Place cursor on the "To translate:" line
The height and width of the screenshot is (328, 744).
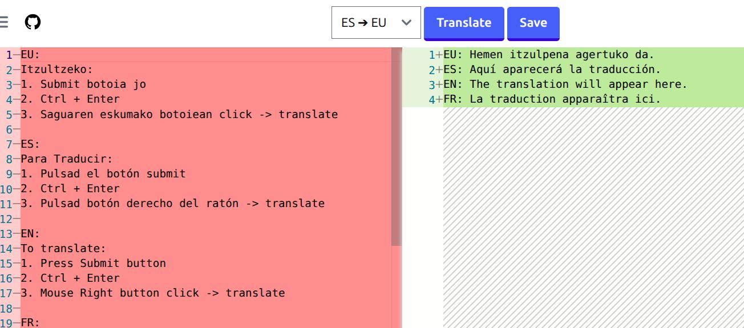[63, 249]
